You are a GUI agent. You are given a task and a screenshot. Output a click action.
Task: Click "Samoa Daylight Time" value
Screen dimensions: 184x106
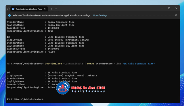61,25
